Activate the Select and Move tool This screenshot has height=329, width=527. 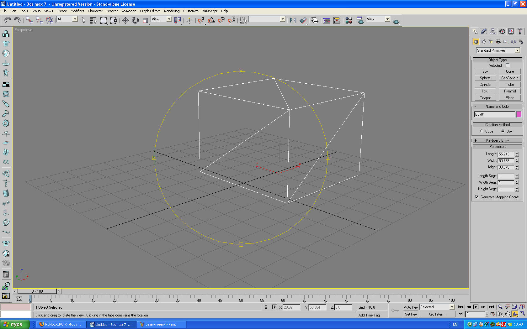tap(125, 20)
